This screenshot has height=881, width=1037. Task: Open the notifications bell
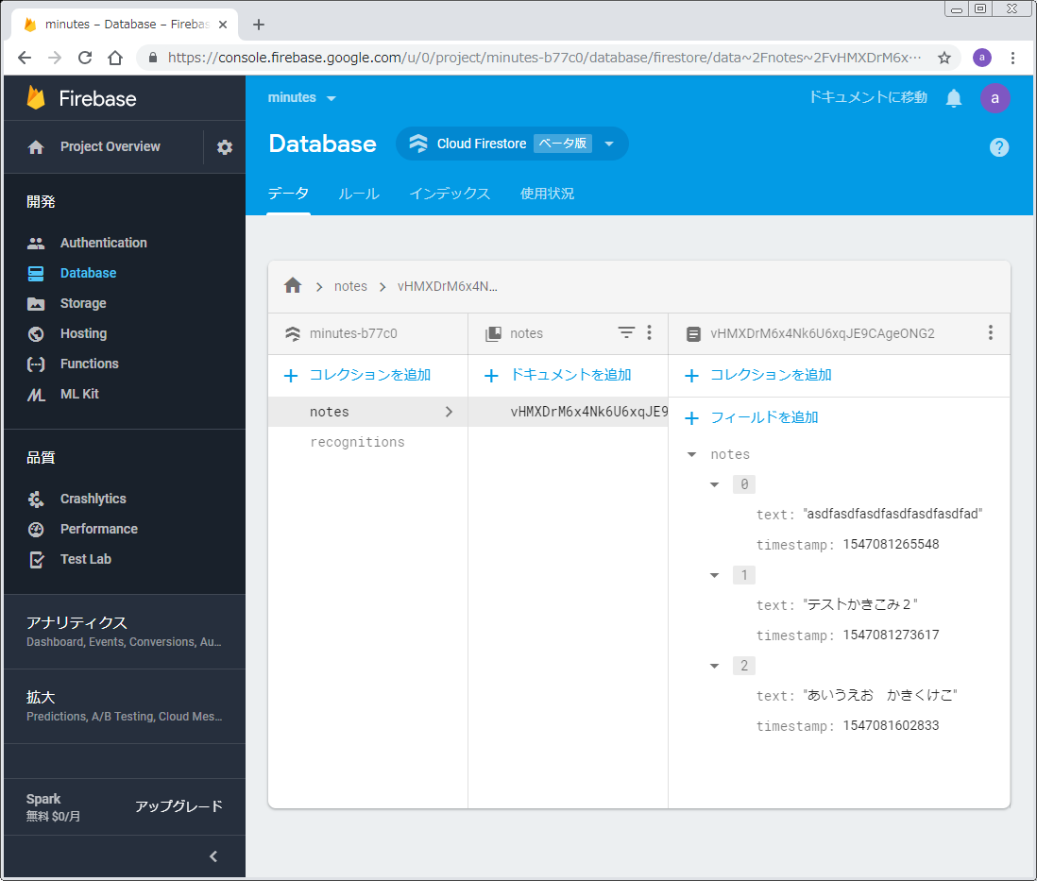pos(954,98)
